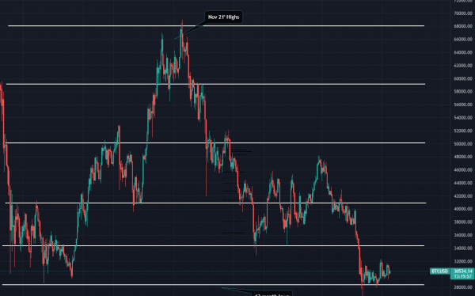
Task: Select the bottom horizontal line near 28000
Action: coord(213,285)
